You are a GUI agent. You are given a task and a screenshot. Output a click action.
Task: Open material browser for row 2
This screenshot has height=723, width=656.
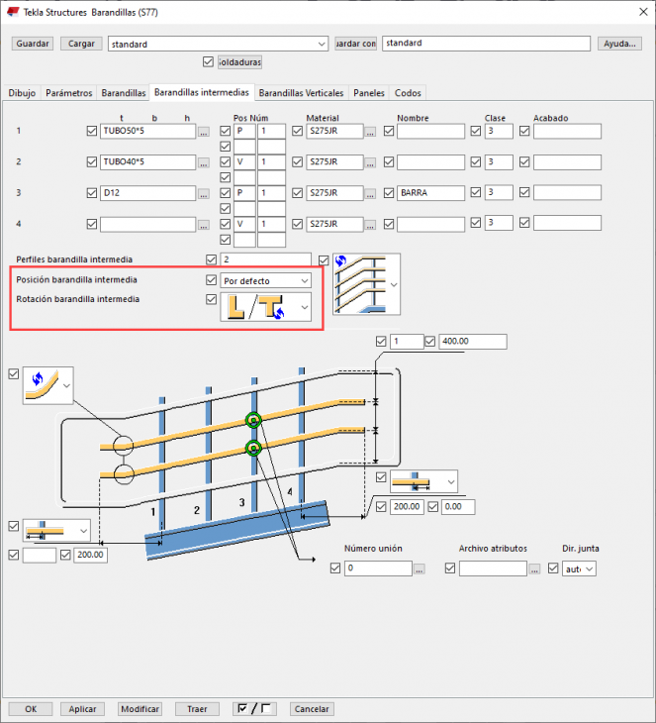point(370,162)
